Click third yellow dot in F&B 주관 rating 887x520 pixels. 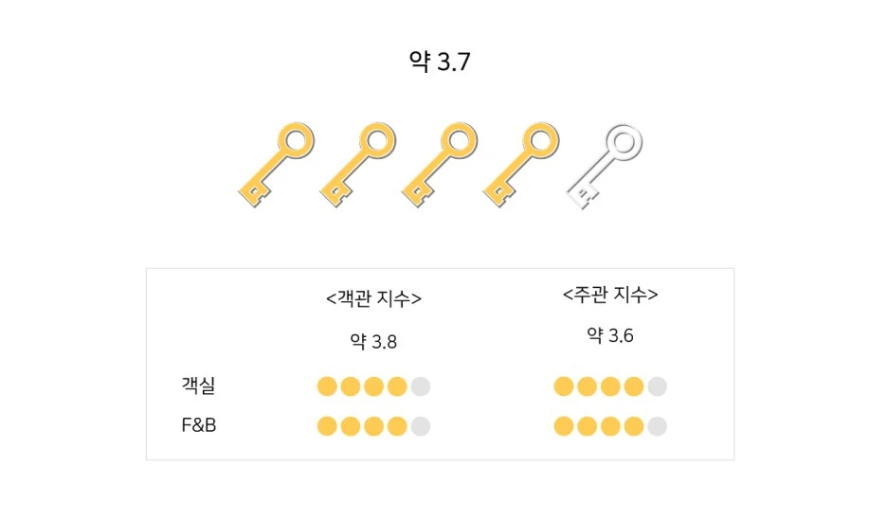[x=610, y=425]
